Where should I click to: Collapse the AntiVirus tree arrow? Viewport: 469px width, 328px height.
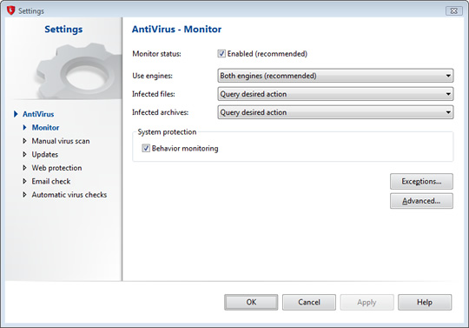16,114
